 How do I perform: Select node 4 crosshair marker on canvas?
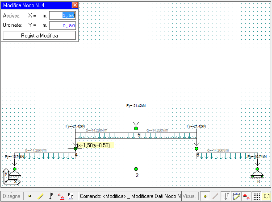(75, 148)
